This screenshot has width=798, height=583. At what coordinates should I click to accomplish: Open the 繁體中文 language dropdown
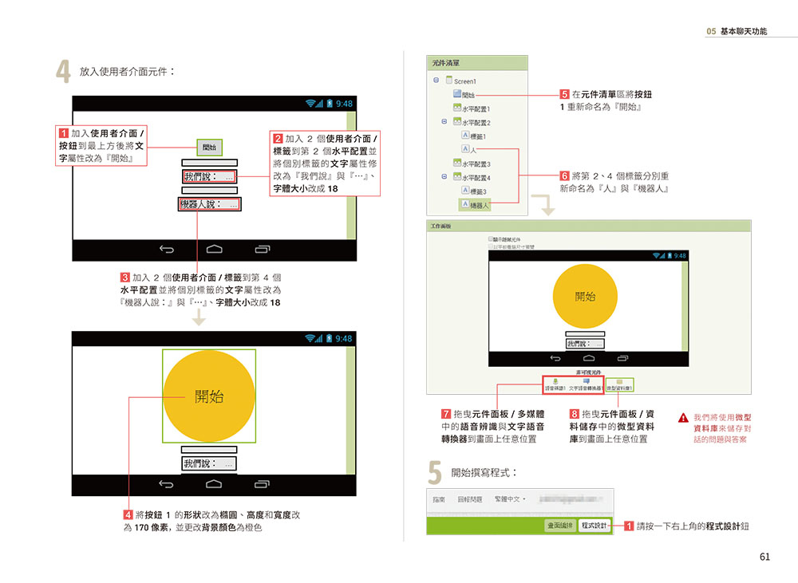tap(510, 499)
